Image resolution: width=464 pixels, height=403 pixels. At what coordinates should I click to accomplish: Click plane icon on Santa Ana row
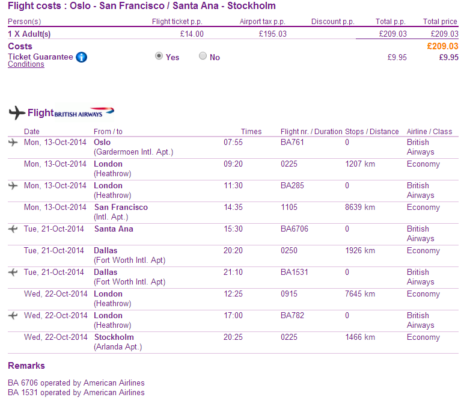pyautogui.click(x=13, y=229)
